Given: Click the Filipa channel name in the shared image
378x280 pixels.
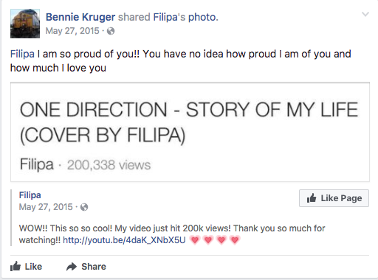Looking at the screenshot, I should tap(37, 164).
